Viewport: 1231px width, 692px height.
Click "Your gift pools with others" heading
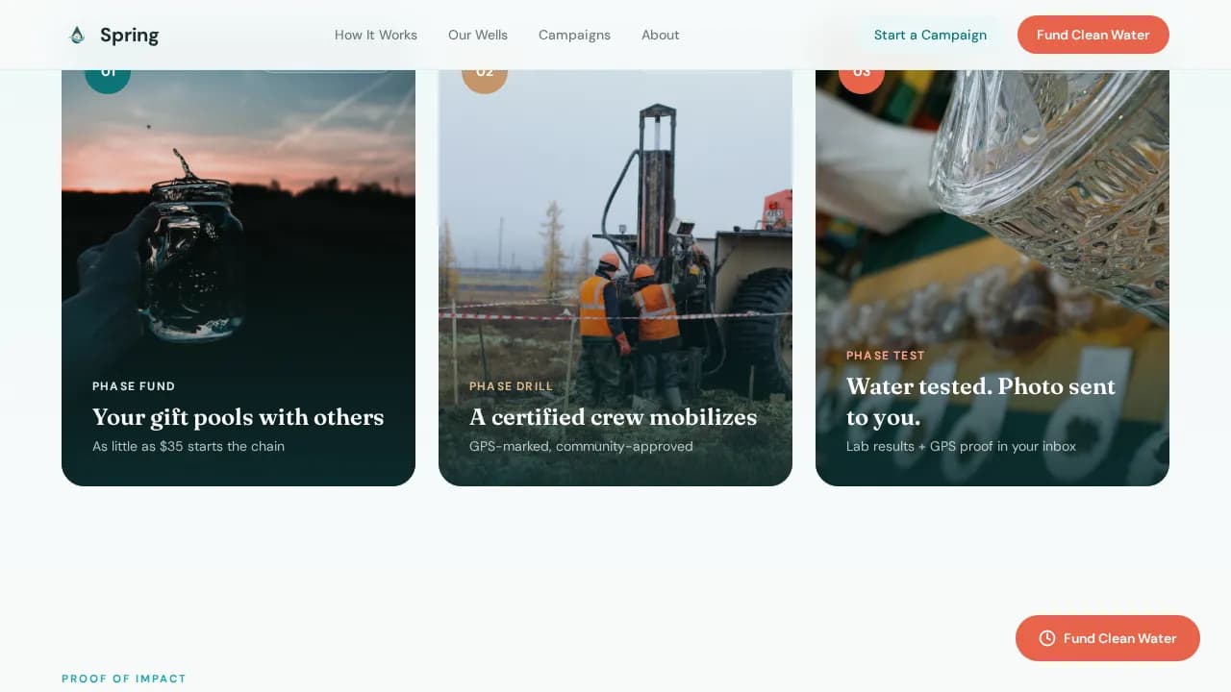click(x=238, y=417)
